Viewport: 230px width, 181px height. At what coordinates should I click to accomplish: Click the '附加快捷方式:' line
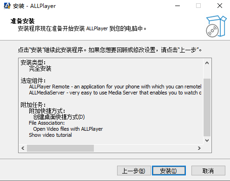(x=47, y=111)
